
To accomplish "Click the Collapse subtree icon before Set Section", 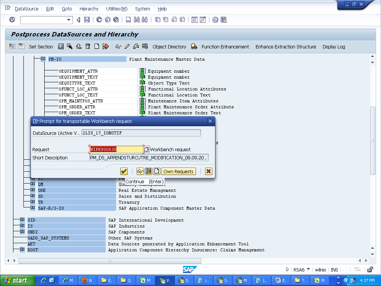I will (x=21, y=46).
